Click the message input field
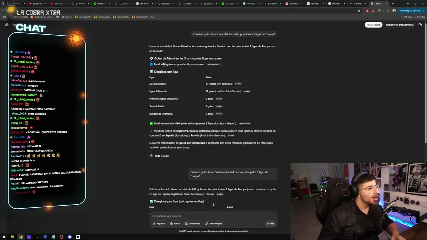The height and width of the screenshot is (240, 427). 213,216
